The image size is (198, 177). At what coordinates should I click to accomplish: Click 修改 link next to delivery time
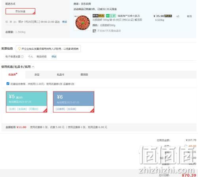coord(65,22)
